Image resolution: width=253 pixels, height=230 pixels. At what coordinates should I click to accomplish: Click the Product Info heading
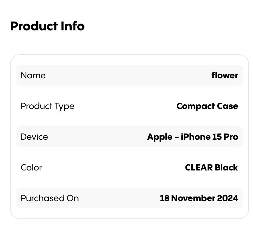point(47,26)
